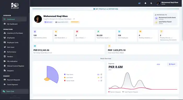
Task: Click the Payment Requests money icon
Action: (x=5, y=80)
